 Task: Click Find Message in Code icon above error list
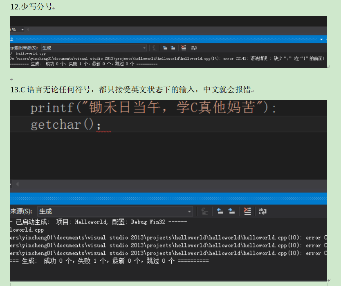(154, 48)
